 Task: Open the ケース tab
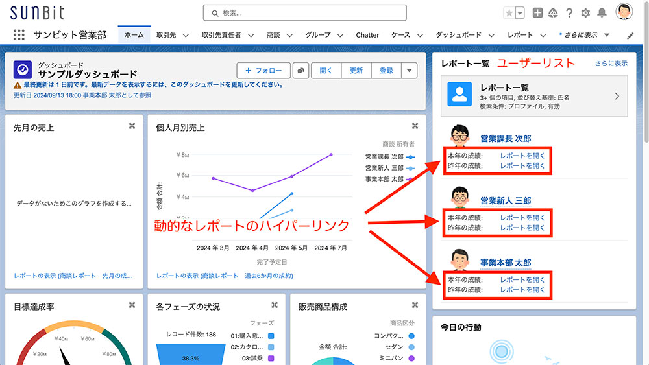400,35
